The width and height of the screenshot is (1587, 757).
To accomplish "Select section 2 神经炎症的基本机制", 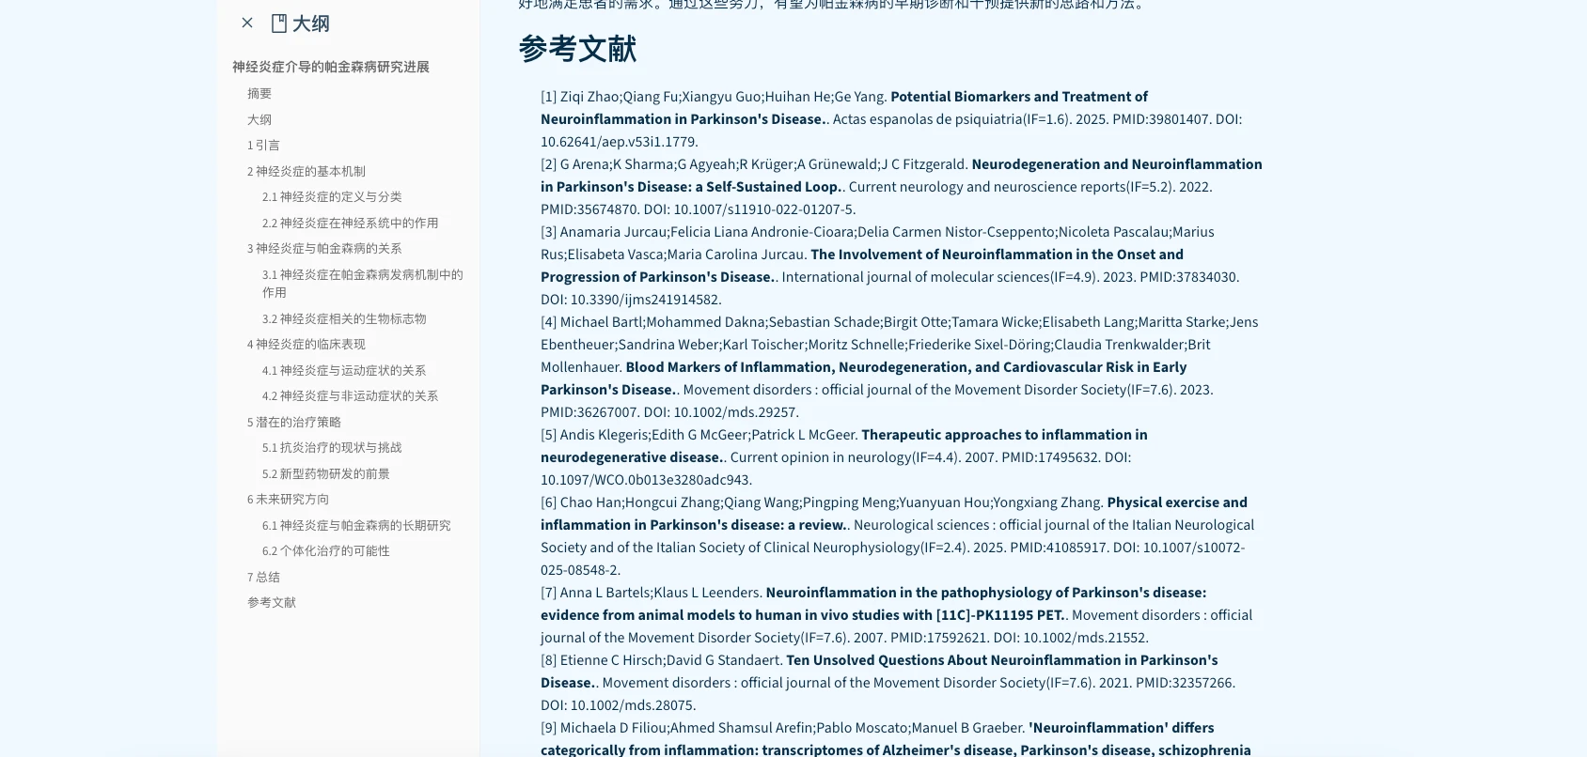I will (x=306, y=171).
